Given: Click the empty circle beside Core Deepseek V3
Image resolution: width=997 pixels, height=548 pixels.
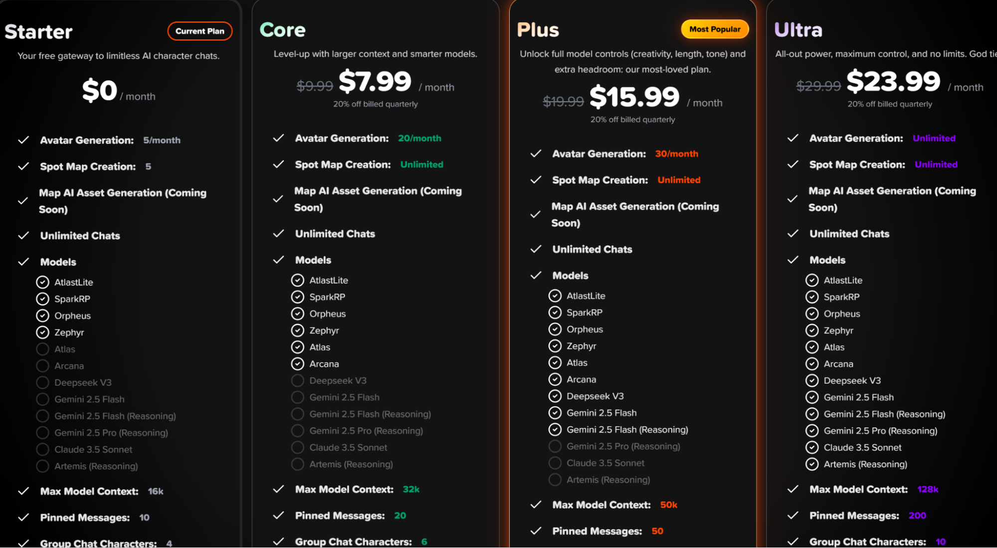Looking at the screenshot, I should coord(298,381).
